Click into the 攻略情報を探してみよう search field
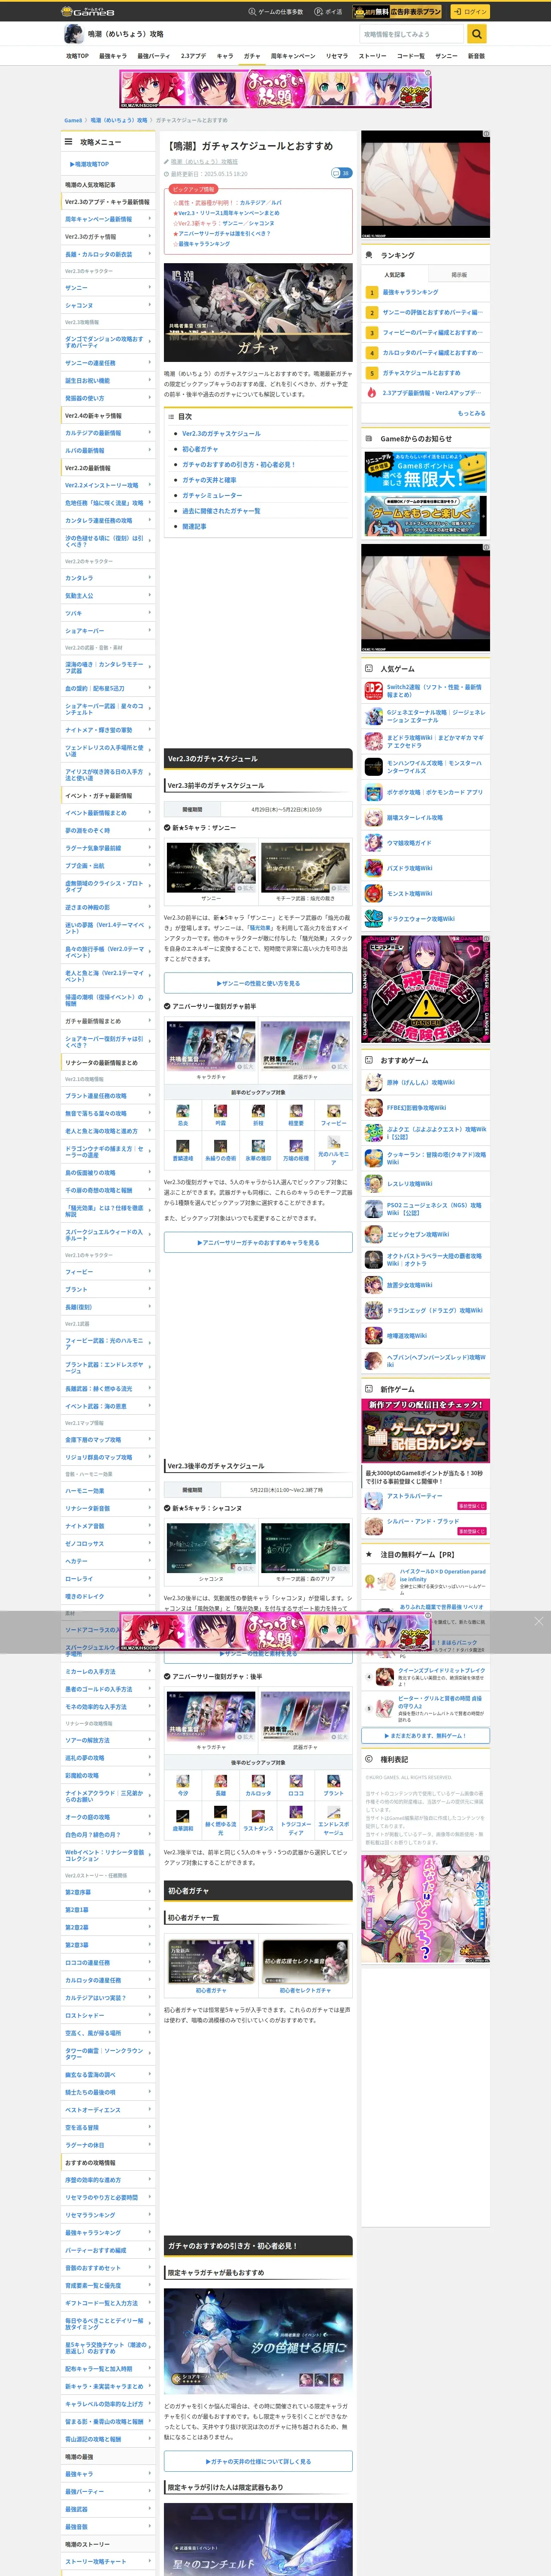 [x=411, y=34]
